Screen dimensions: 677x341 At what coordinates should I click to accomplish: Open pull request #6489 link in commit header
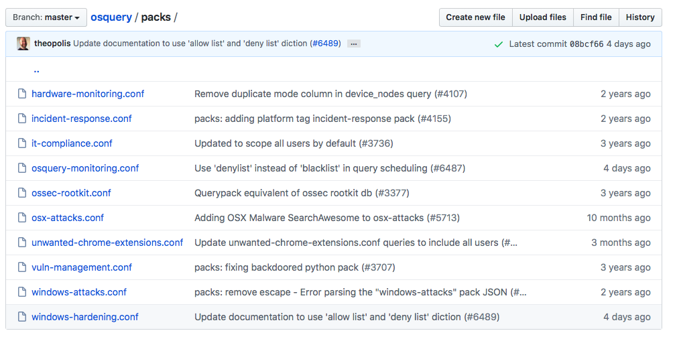click(326, 44)
